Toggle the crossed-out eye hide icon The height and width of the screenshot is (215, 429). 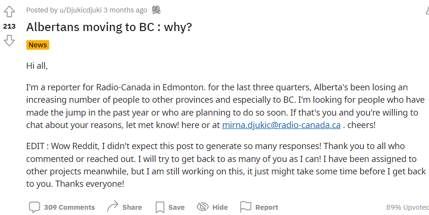coord(203,207)
